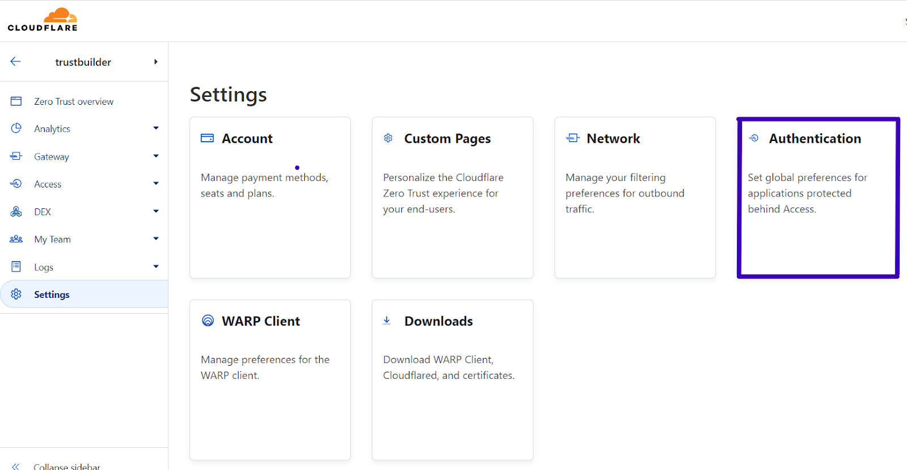Open the Custom Pages settings card
This screenshot has height=470, width=907.
pyautogui.click(x=452, y=198)
